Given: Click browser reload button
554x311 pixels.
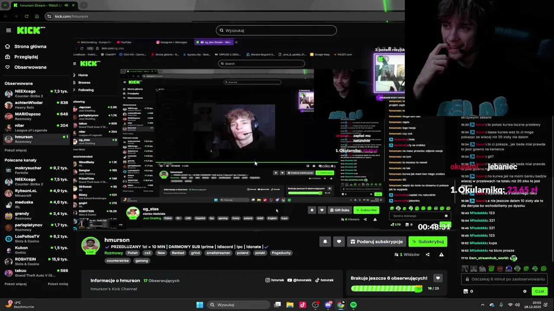Looking at the screenshot, I should pyautogui.click(x=26, y=16).
